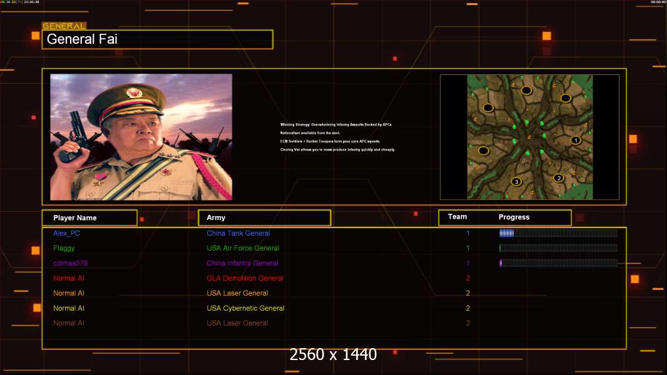667x375 pixels.
Task: Click the GLA Demolition General army entry
Action: (245, 278)
